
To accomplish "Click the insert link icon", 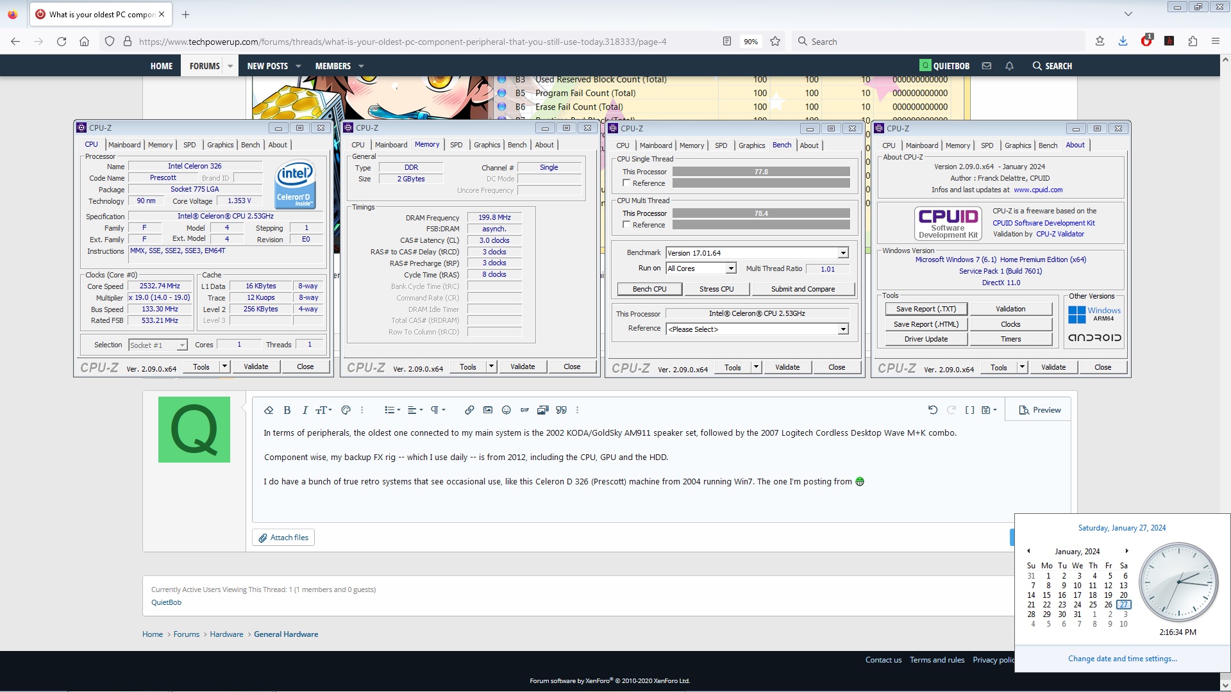I will click(x=469, y=410).
